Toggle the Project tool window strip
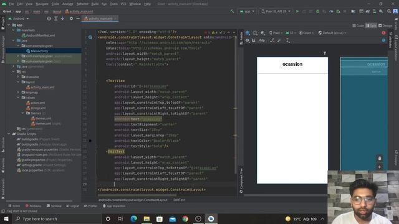399x224 pixels. point(2,24)
